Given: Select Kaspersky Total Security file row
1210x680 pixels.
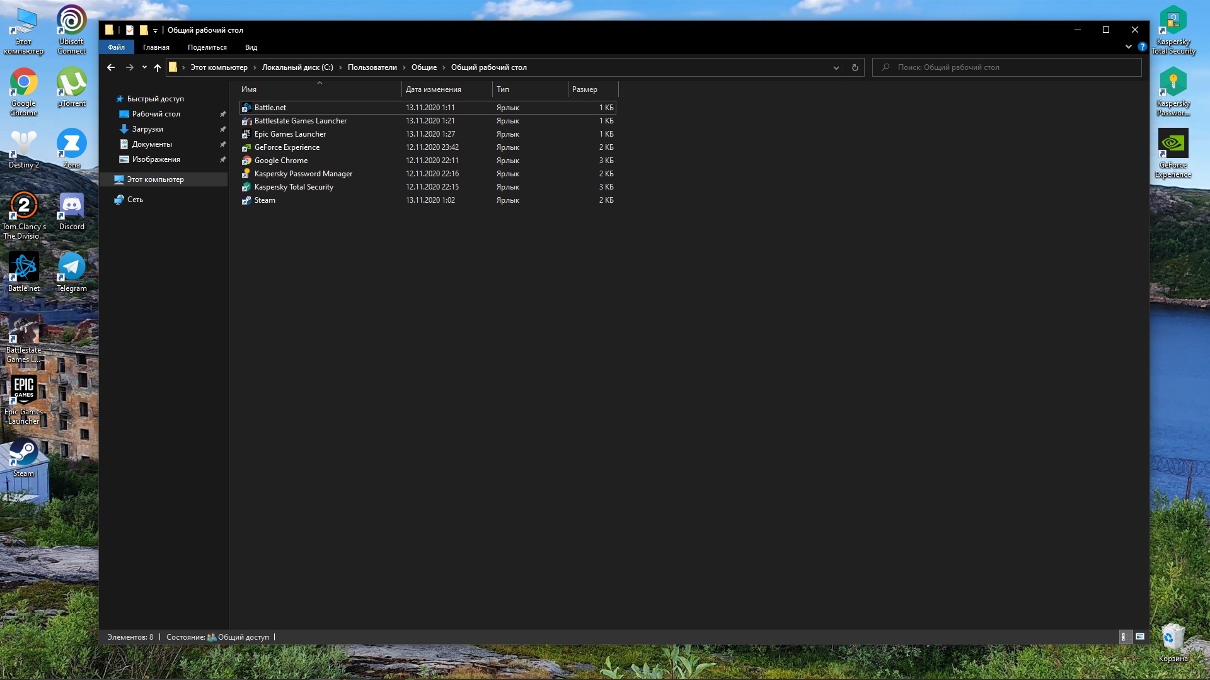Looking at the screenshot, I should click(x=428, y=187).
